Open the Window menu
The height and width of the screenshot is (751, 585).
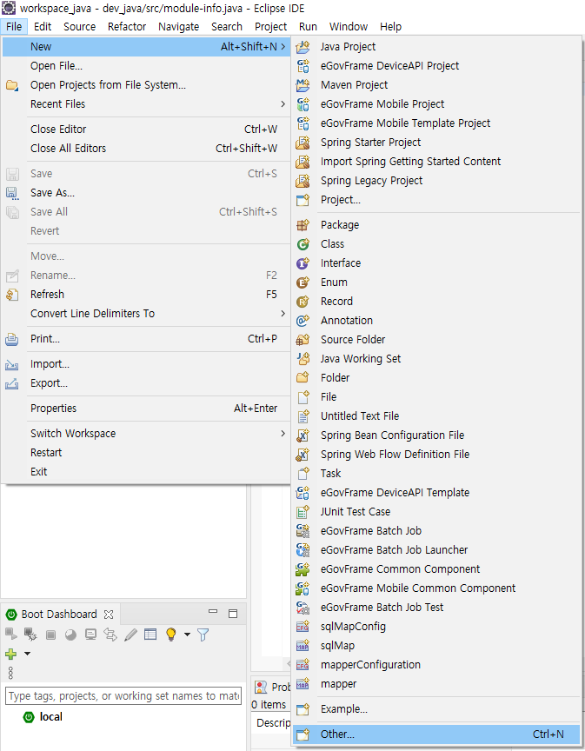click(349, 27)
